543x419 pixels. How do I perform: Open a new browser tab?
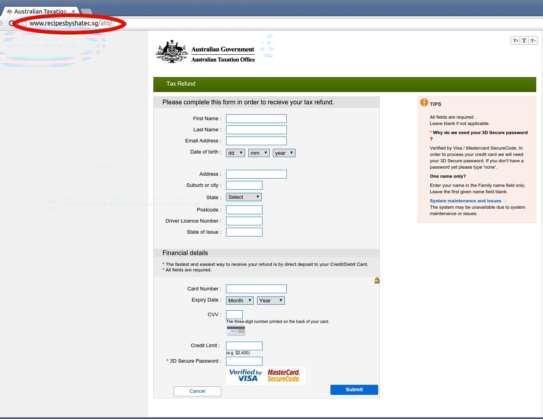coord(86,12)
